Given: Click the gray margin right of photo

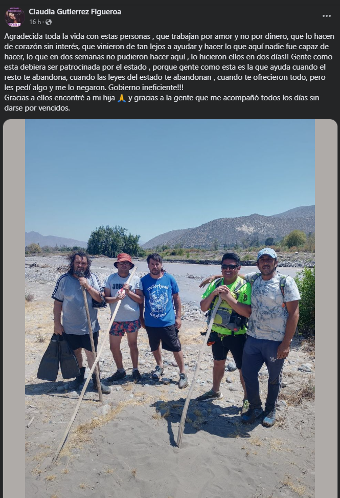Looking at the screenshot, I should (x=326, y=309).
